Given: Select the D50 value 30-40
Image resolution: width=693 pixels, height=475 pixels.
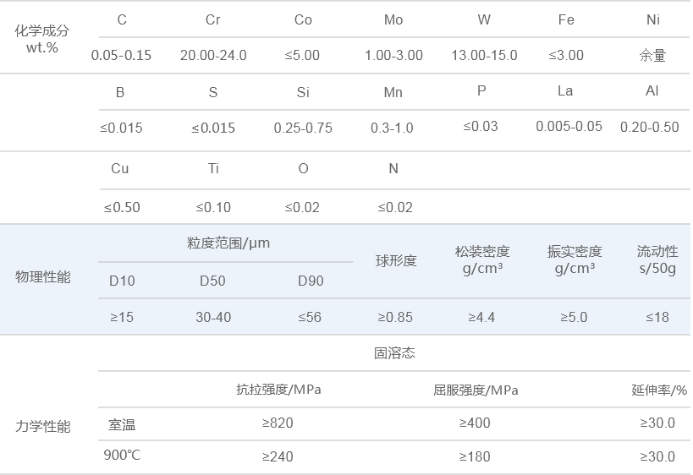Looking at the screenshot, I should [213, 318].
